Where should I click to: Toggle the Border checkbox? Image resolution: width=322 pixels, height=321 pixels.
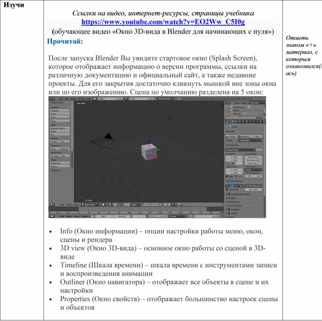point(227,176)
